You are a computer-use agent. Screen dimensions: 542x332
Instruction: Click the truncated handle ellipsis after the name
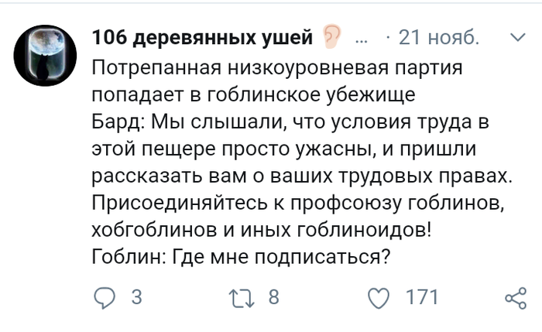pos(362,36)
